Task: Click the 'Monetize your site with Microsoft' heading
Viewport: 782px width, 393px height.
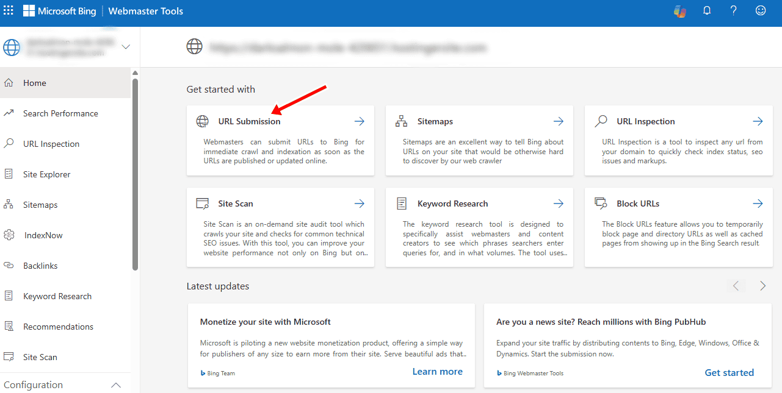Action: pyautogui.click(x=266, y=322)
